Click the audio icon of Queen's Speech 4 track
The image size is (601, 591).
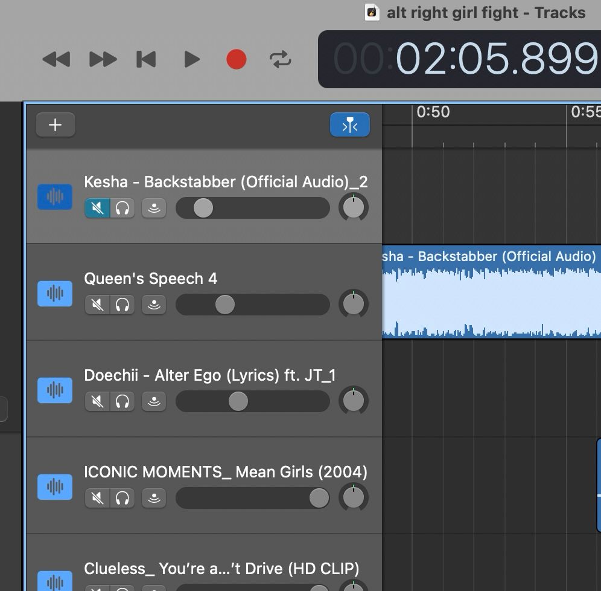pos(55,294)
